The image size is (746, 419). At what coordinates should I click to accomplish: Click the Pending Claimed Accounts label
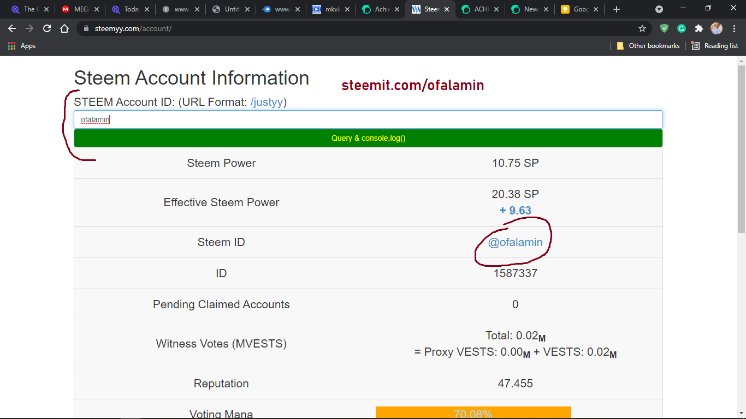(221, 304)
